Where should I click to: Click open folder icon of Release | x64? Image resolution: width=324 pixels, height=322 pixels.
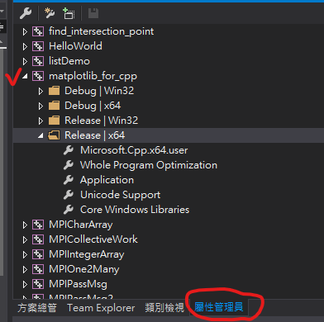click(54, 135)
